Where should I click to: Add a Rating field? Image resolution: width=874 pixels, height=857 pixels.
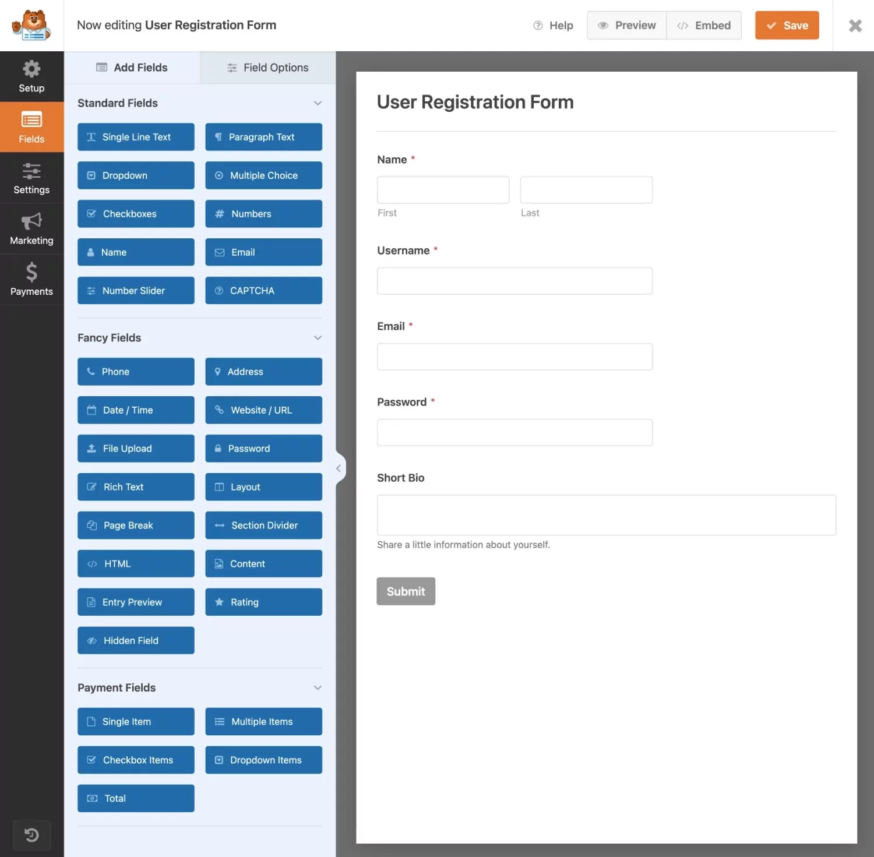(264, 602)
